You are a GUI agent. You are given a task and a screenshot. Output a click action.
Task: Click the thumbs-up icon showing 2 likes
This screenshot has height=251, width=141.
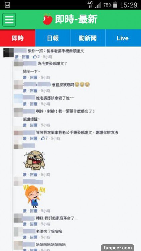tap(35, 57)
